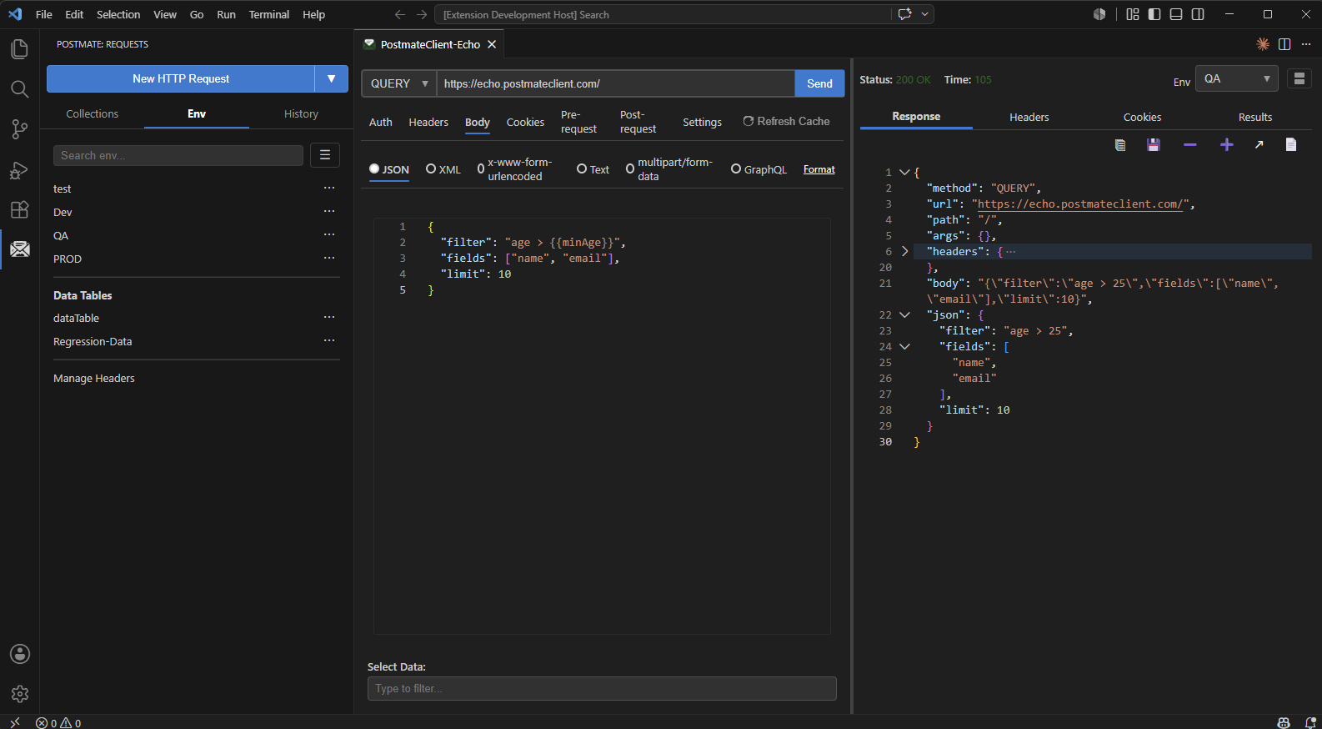Open Customize Layout icon in title bar
The width and height of the screenshot is (1322, 729).
[x=1133, y=14]
